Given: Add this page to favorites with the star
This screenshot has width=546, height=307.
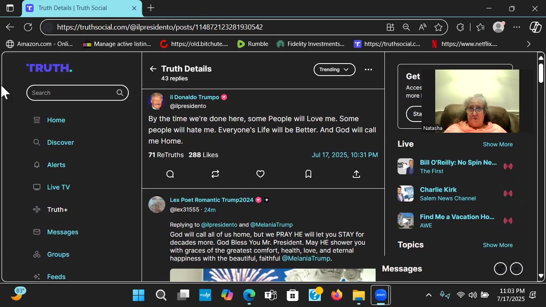Looking at the screenshot, I should [x=439, y=27].
